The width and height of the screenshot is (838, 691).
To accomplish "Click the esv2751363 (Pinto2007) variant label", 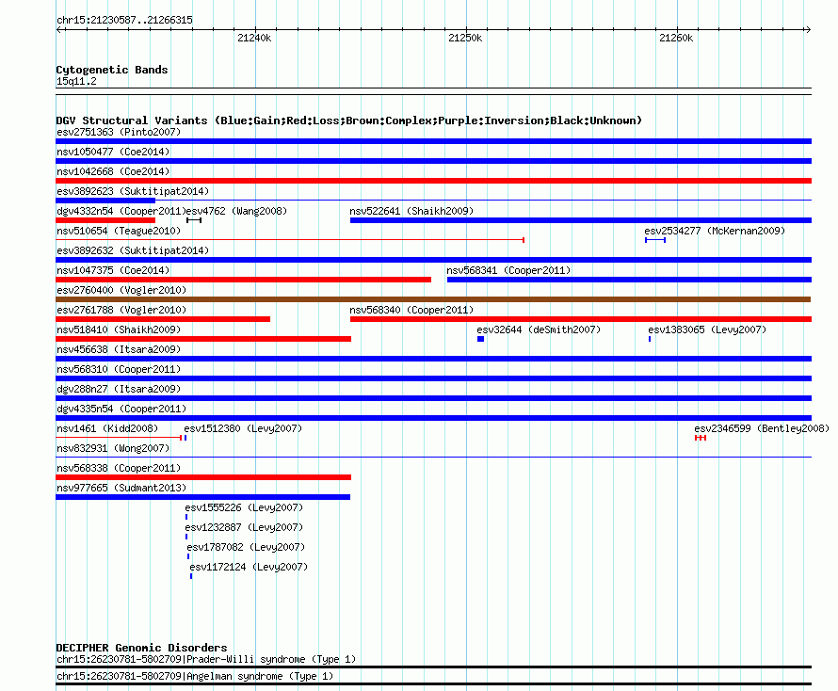I will tap(119, 132).
